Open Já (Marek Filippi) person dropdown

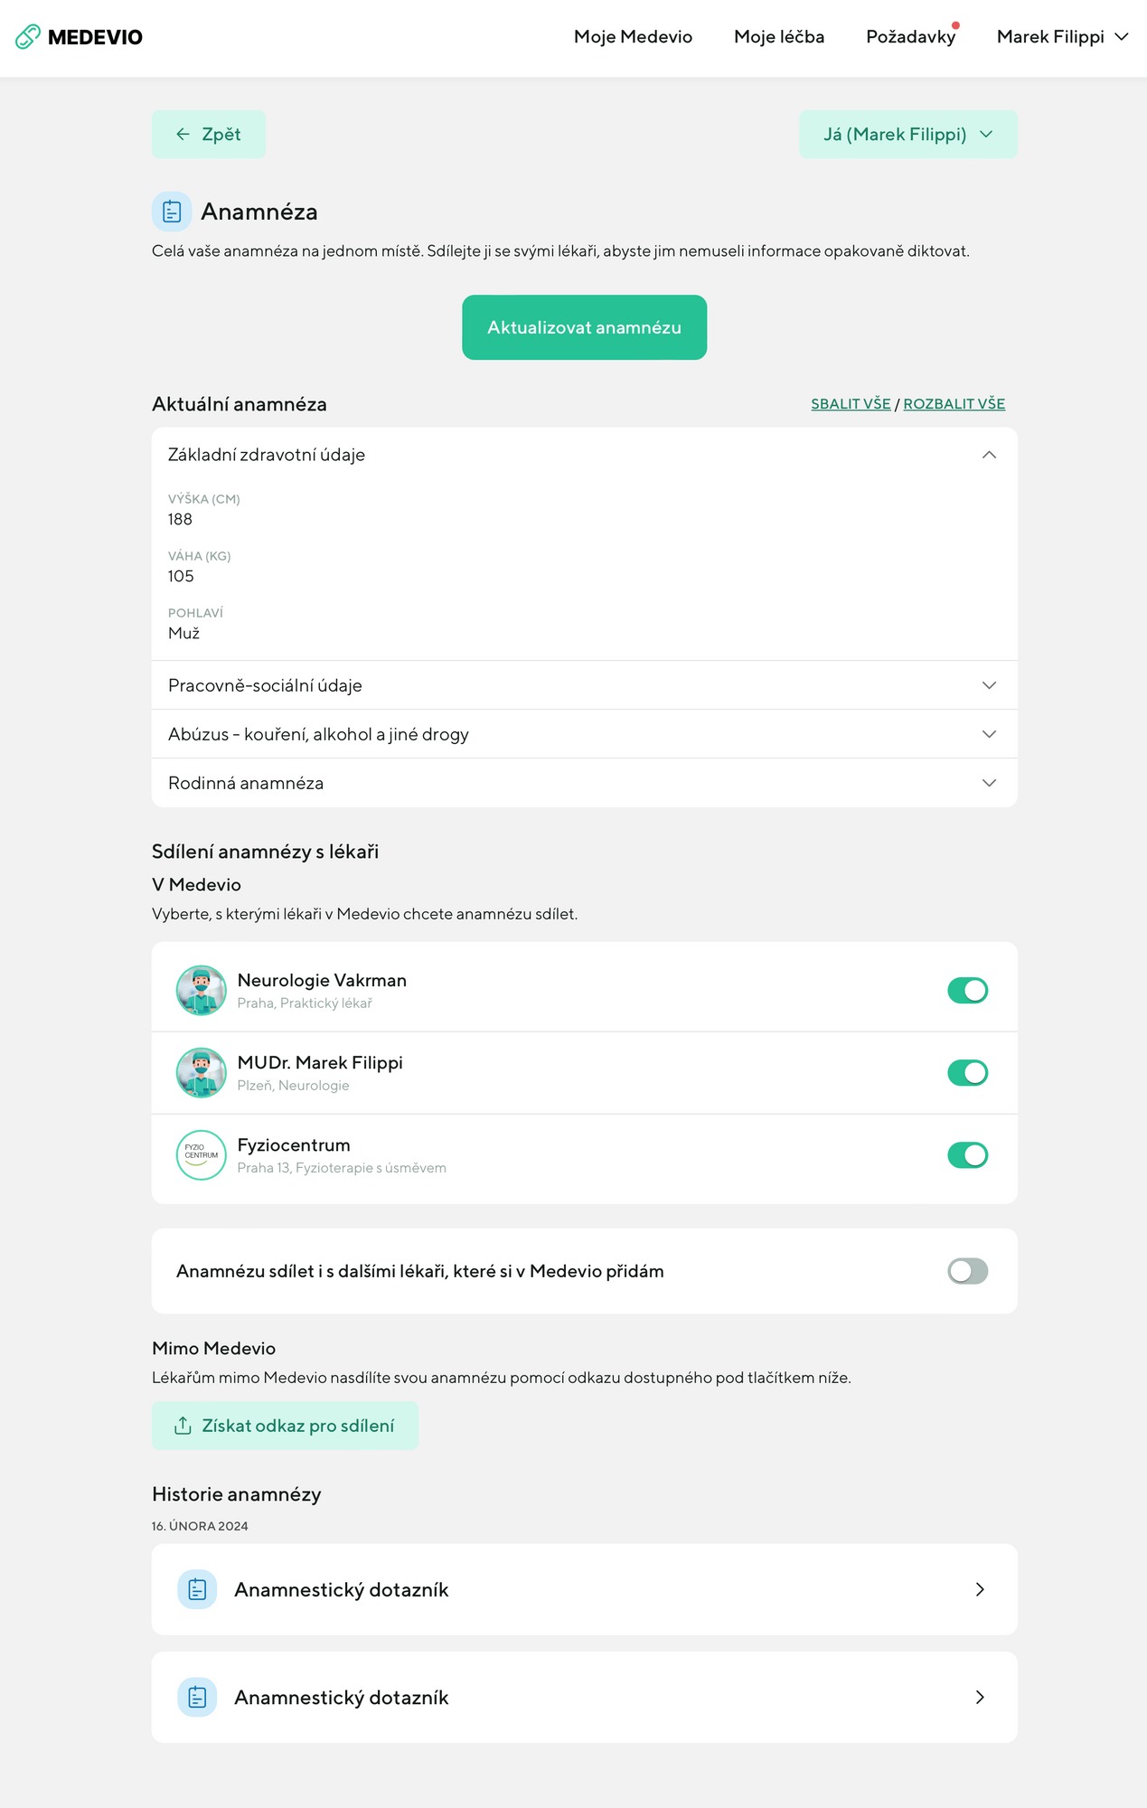[x=908, y=134]
